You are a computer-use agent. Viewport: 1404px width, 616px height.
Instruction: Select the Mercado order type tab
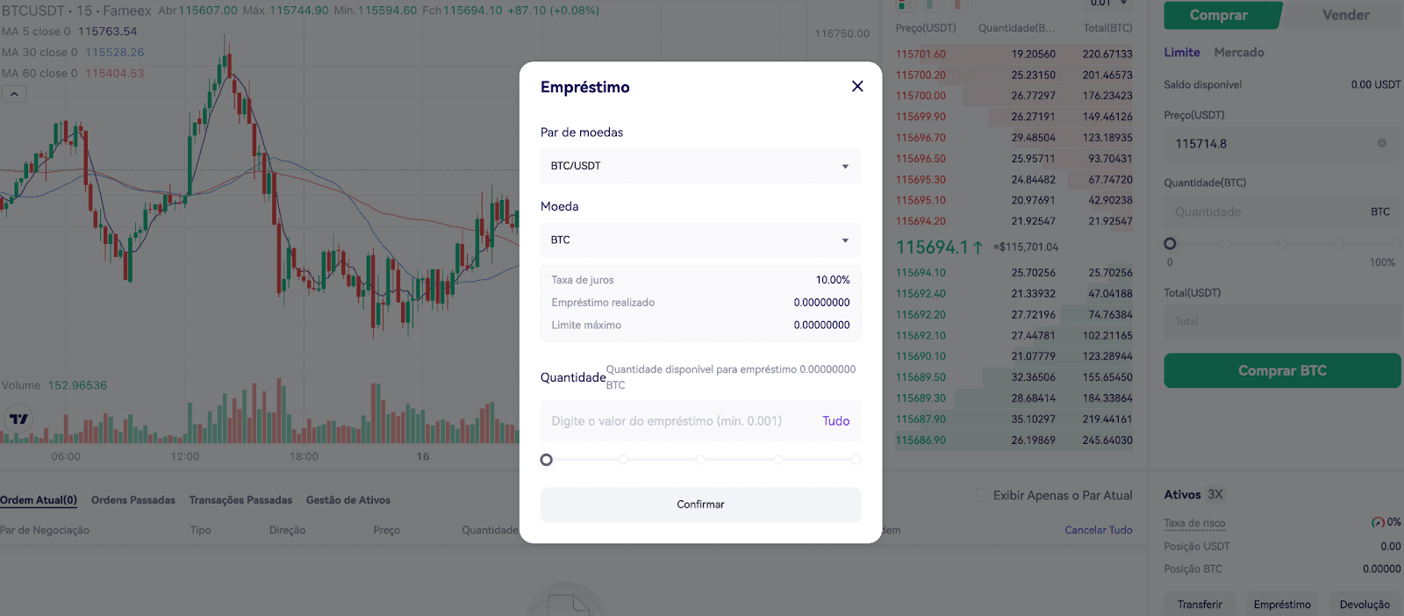(x=1238, y=53)
